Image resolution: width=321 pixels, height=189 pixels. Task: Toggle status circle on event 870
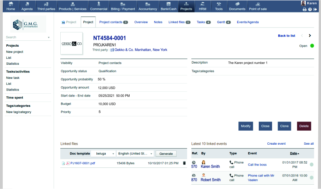pyautogui.click(x=312, y=178)
